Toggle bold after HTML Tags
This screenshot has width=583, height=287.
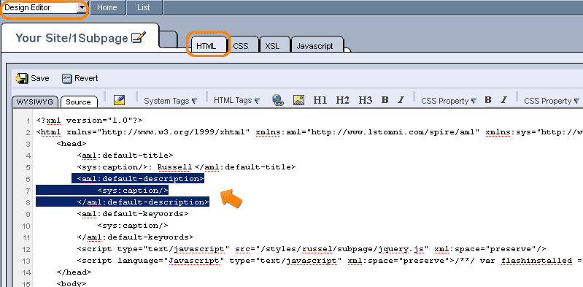point(385,100)
